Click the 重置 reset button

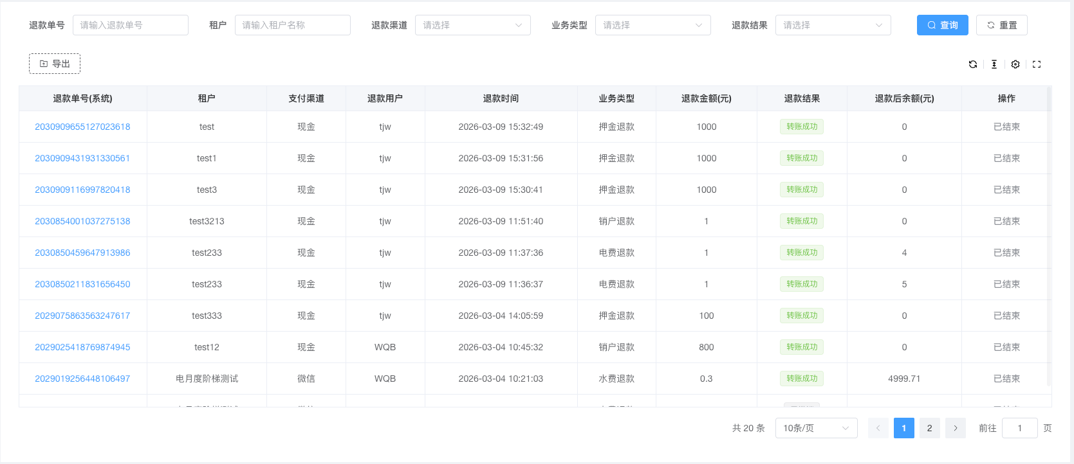click(1002, 25)
